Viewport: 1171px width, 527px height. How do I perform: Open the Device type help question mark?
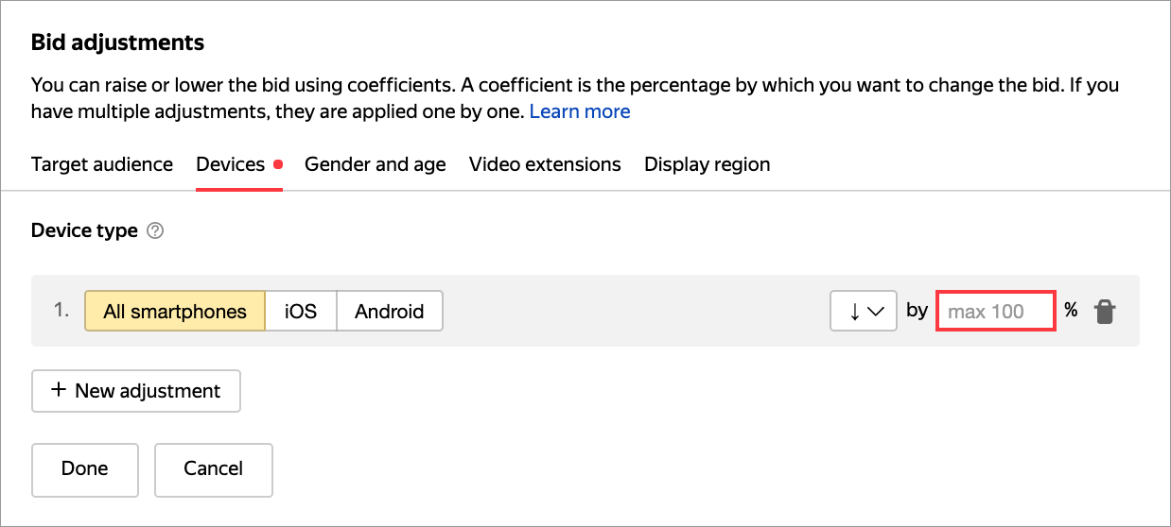(x=156, y=230)
